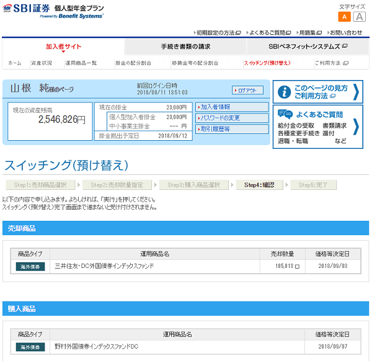
Task: Click 三井住友・DC外国債券インデックスファンド name
Action: coord(104,266)
